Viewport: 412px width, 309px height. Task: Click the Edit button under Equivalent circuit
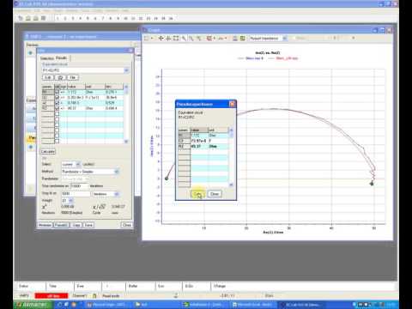[x=48, y=77]
